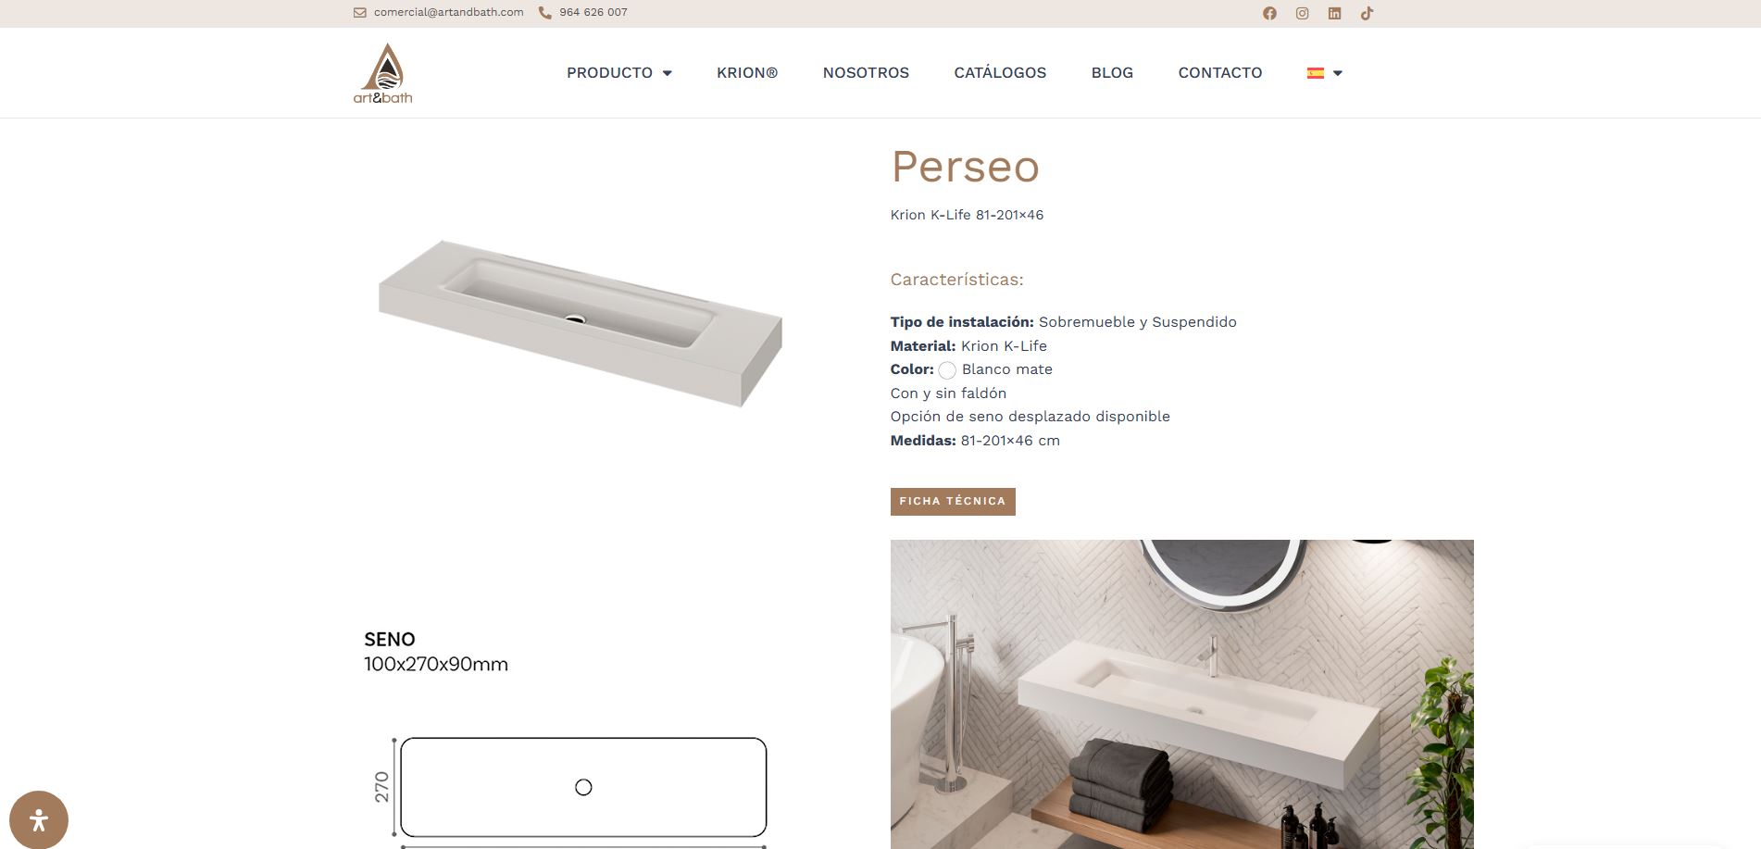Go to the KRION® menu item

[747, 73]
